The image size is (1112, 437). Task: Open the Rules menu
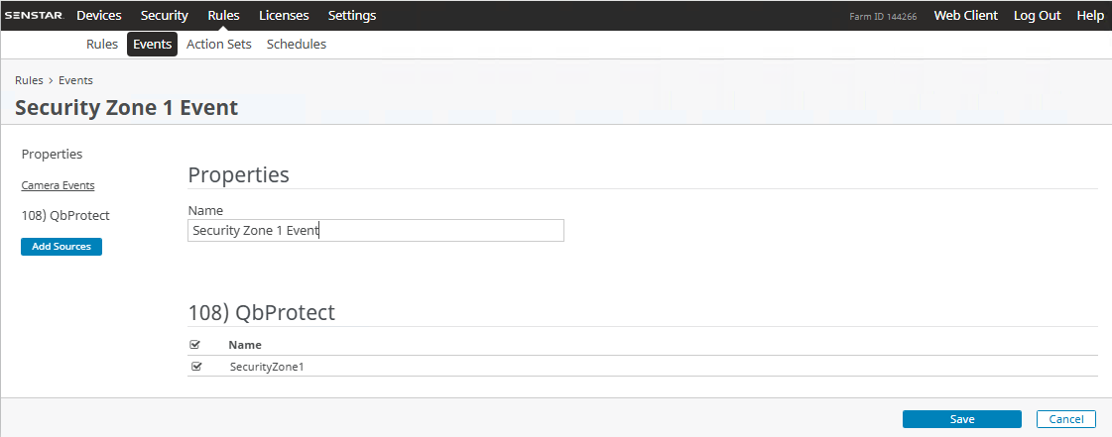click(223, 16)
